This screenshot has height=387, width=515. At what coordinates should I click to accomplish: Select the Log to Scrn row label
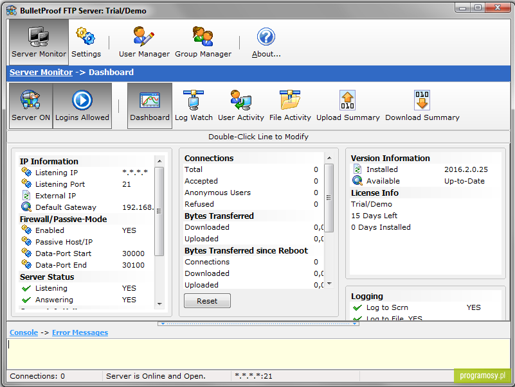coord(387,307)
